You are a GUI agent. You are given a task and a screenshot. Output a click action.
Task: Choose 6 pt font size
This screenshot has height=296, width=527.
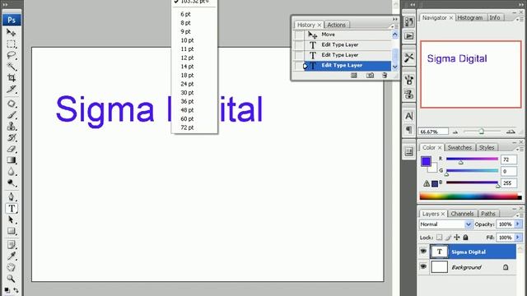[x=185, y=14]
